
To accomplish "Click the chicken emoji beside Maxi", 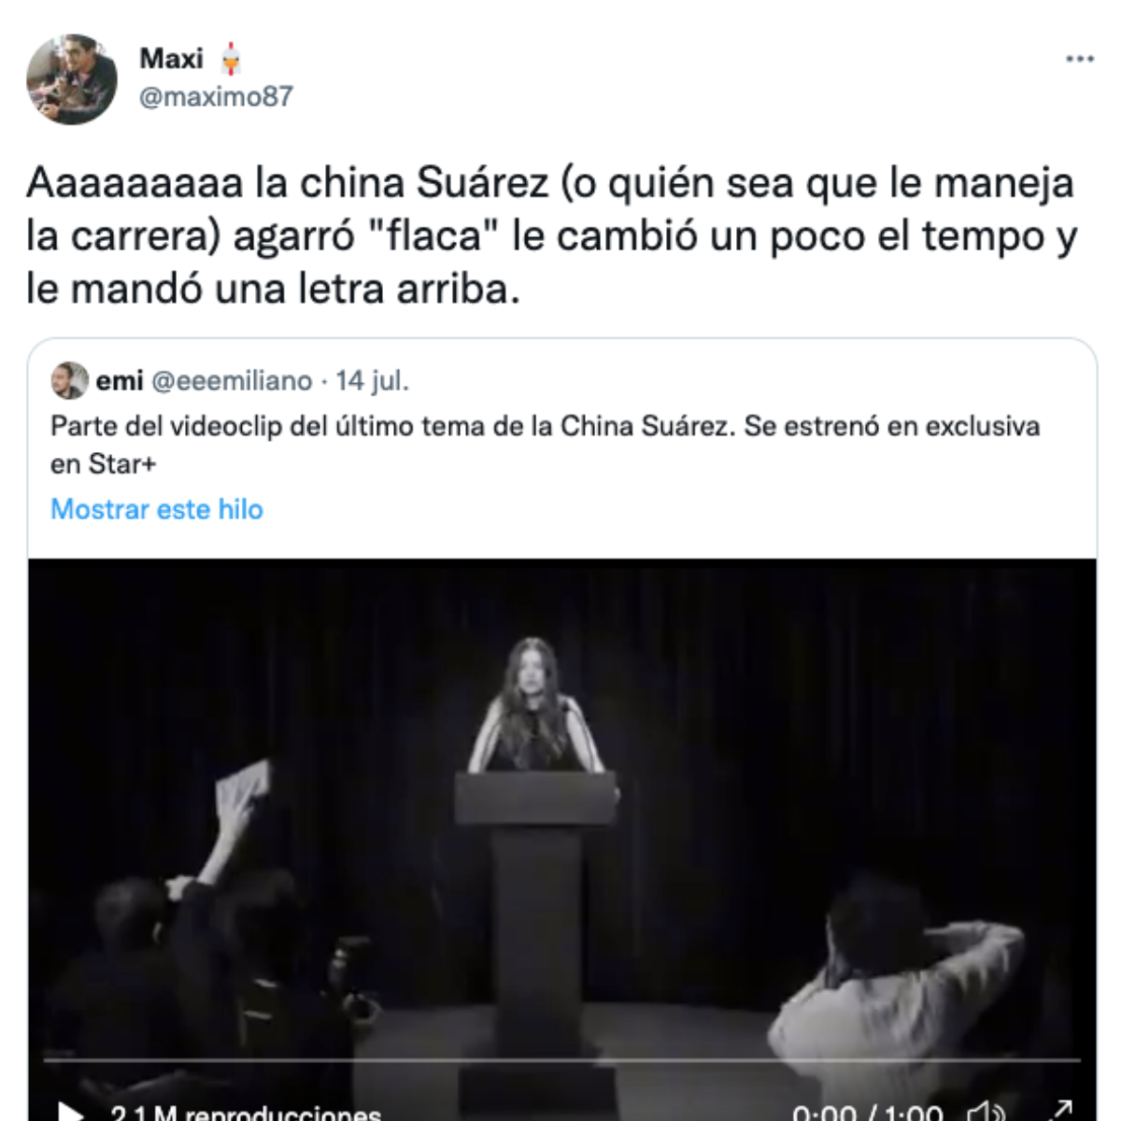I will tap(231, 59).
